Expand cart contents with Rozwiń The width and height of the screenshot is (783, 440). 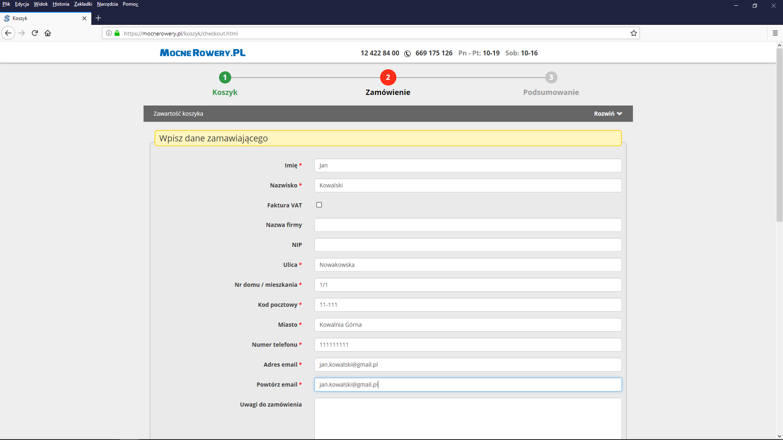click(x=608, y=114)
